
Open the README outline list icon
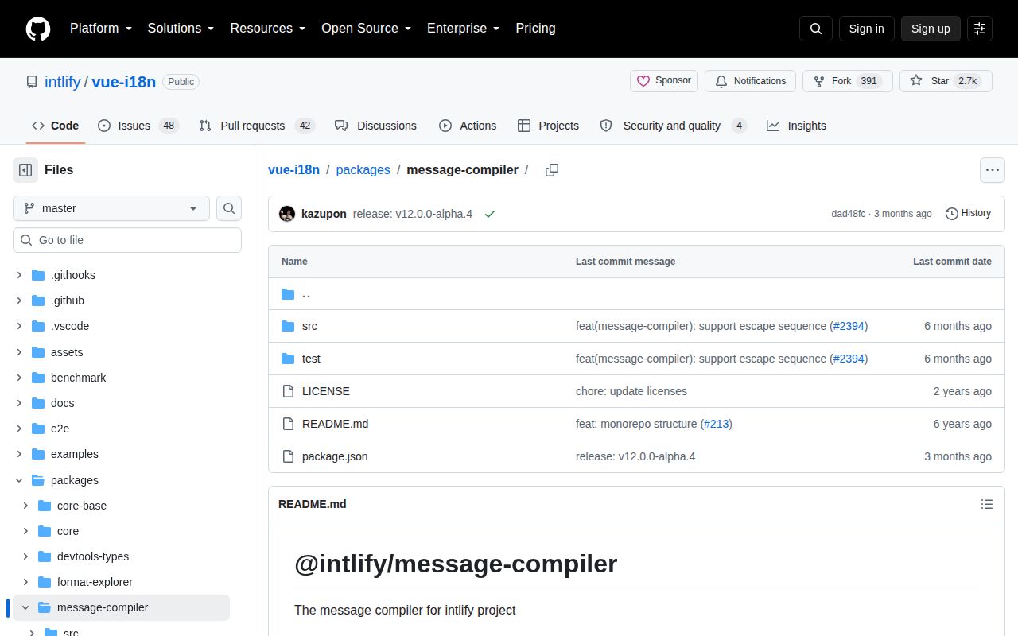click(x=987, y=504)
